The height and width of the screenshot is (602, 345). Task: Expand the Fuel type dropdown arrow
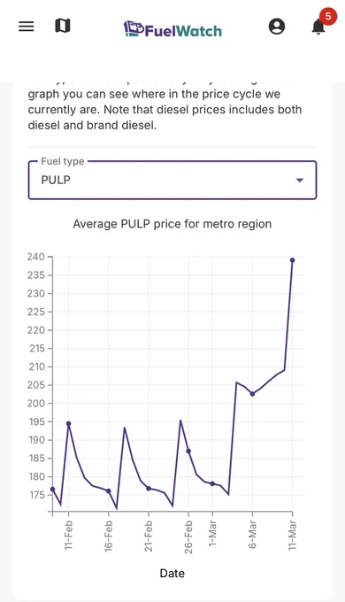[x=300, y=180]
